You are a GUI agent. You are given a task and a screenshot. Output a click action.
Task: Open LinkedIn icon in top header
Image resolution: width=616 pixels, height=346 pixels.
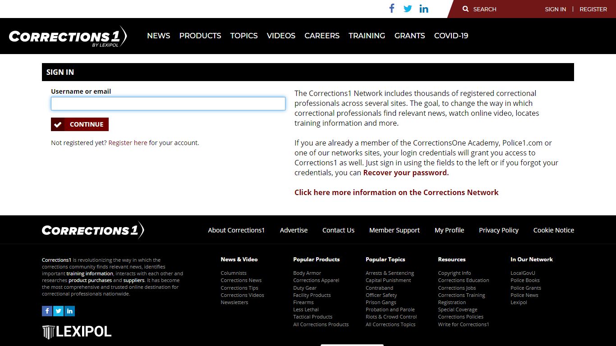[424, 9]
